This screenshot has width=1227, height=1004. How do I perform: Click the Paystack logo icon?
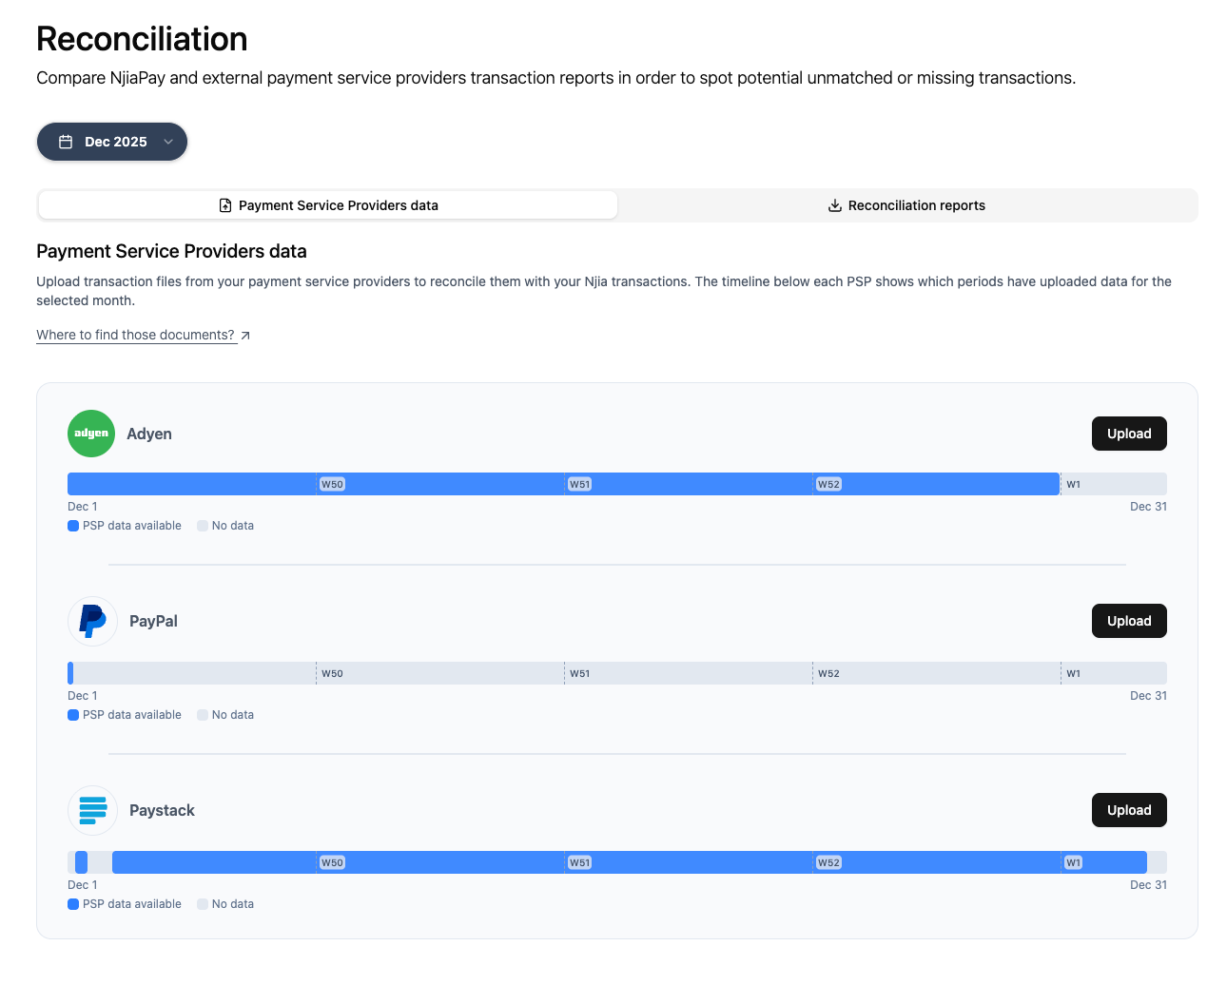click(x=91, y=809)
